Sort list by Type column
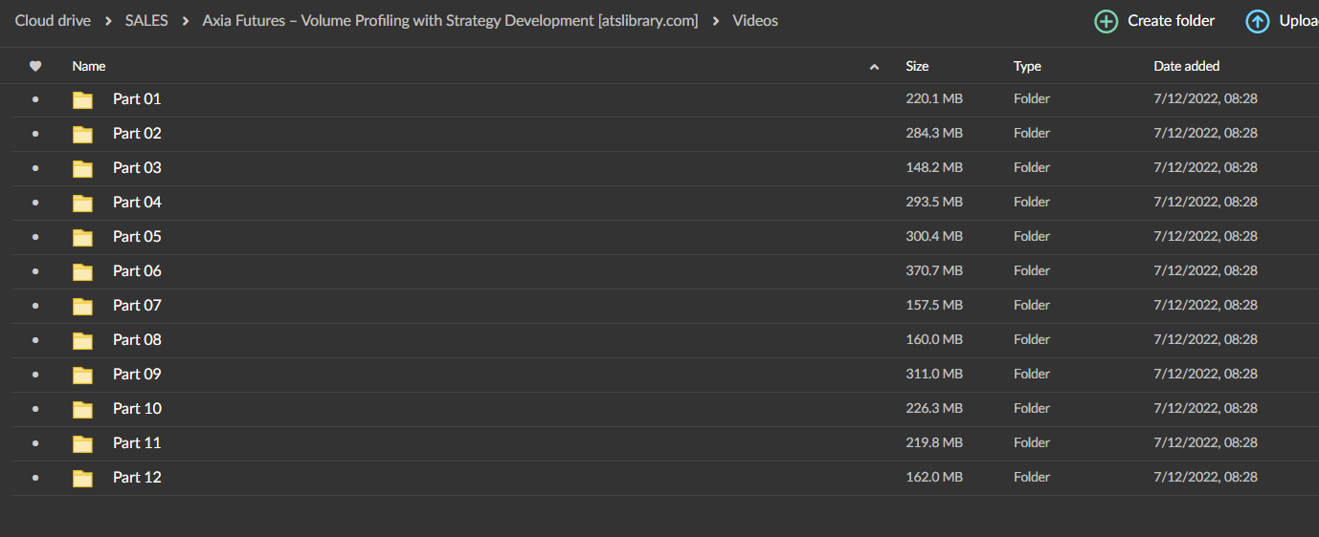Screen dimensions: 1319x537 (x=1027, y=66)
